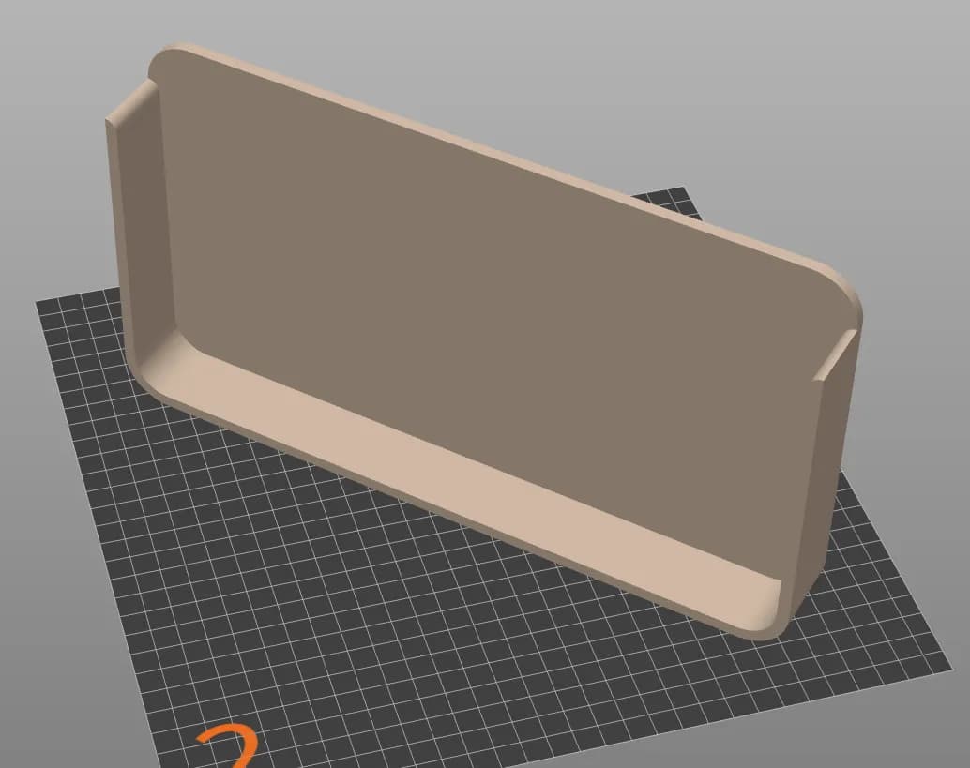
Task: Click the notch on the model's right edge
Action: (835, 355)
